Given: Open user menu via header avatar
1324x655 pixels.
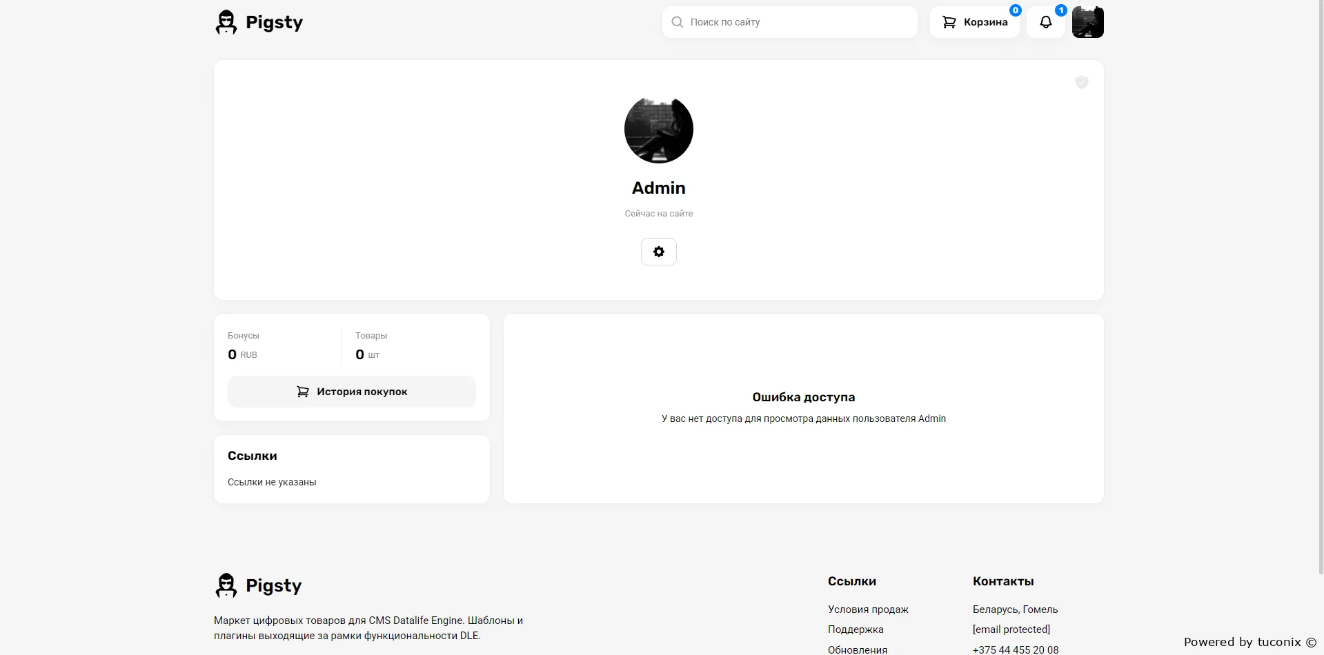Looking at the screenshot, I should 1088,22.
